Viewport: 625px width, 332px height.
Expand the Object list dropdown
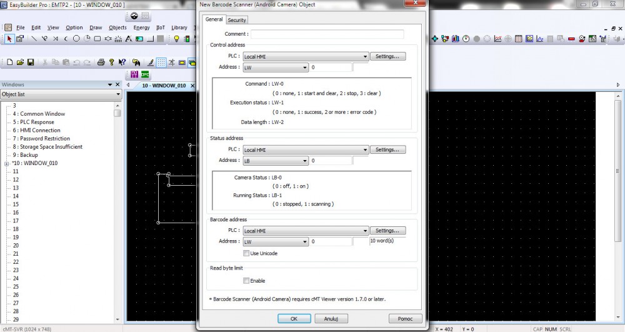61,94
